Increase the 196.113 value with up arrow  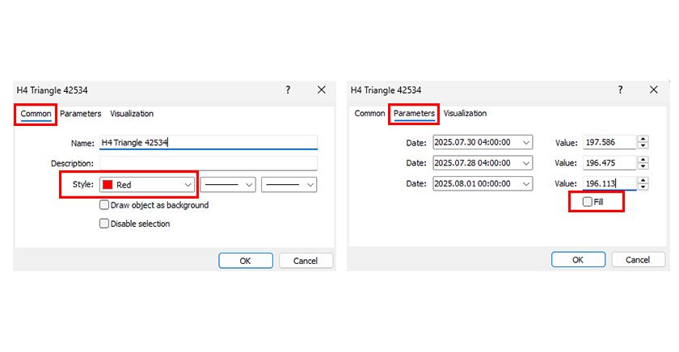(x=643, y=180)
